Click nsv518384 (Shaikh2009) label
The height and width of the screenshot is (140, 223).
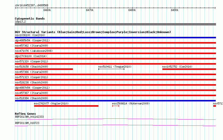(x=32, y=98)
